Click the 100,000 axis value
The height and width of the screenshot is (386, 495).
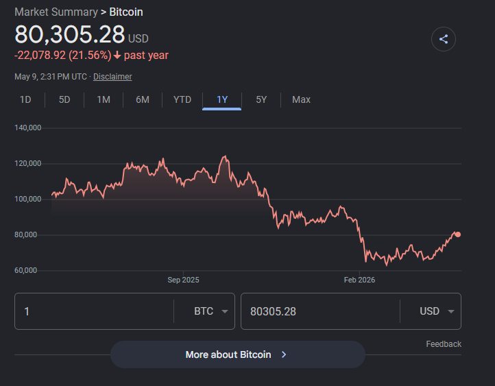pos(28,199)
